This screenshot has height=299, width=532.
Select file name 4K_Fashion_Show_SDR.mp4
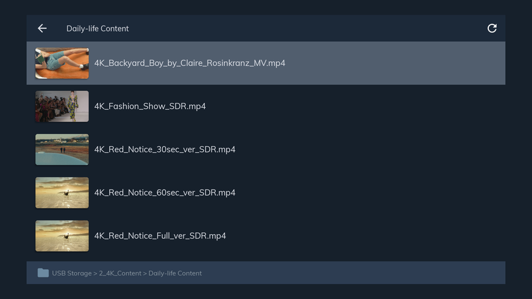click(150, 106)
